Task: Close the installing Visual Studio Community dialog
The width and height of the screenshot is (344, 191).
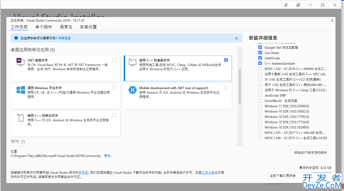Action: (332, 20)
